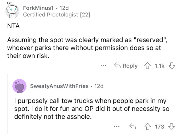This screenshot has height=134, width=183.
Task: Open more options on ForkMinus1's comment
Action: pos(104,66)
